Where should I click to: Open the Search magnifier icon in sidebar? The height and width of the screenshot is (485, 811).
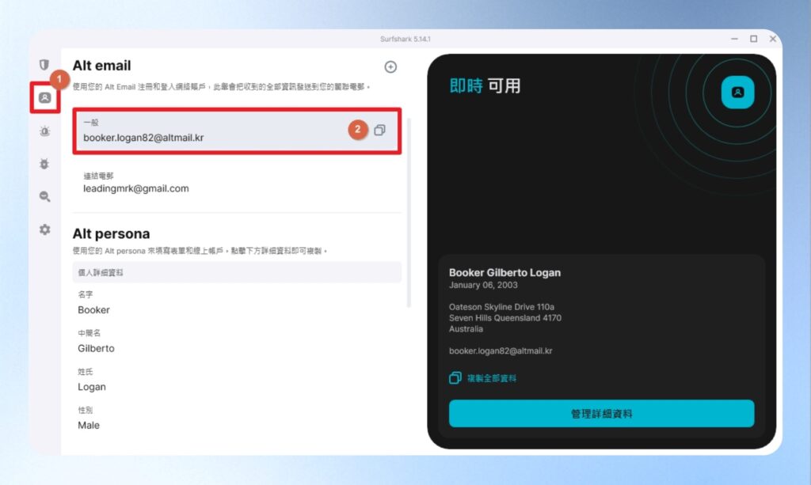tap(45, 196)
